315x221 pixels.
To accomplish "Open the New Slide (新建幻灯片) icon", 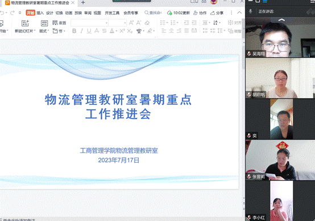I will [25, 23].
